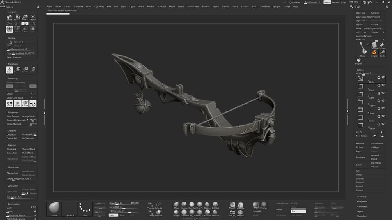Open the Zplugin menu
The image size is (392, 220).
point(276,7)
